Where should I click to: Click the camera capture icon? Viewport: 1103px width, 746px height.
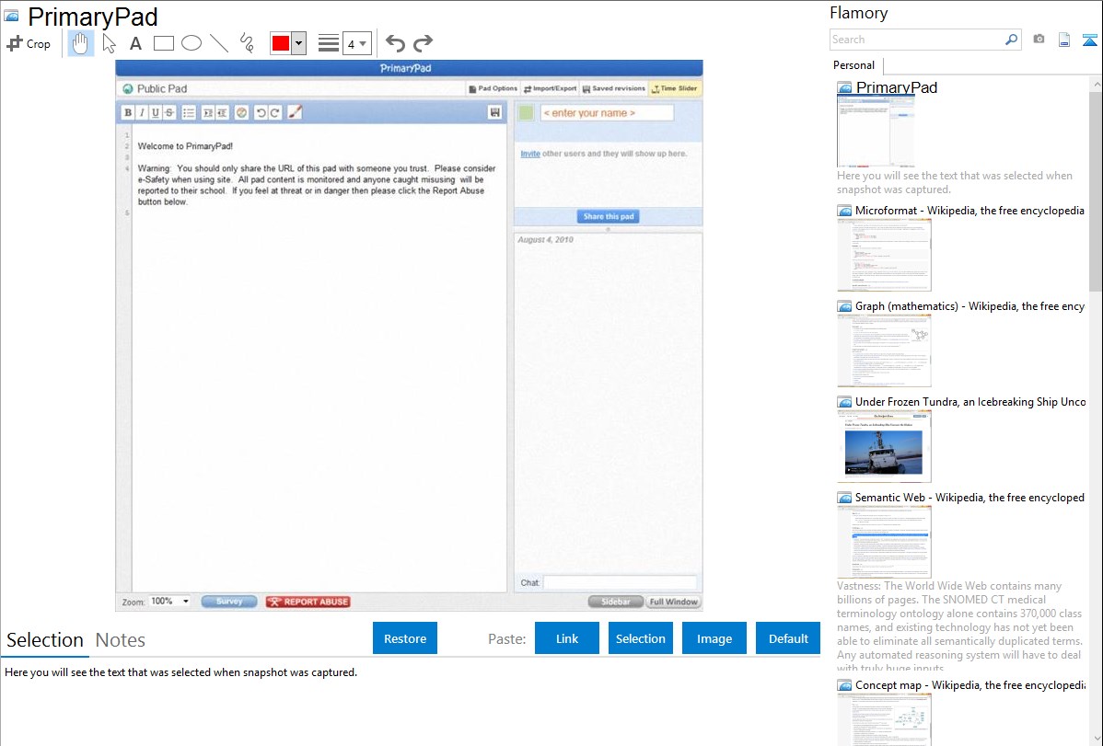[x=1039, y=40]
